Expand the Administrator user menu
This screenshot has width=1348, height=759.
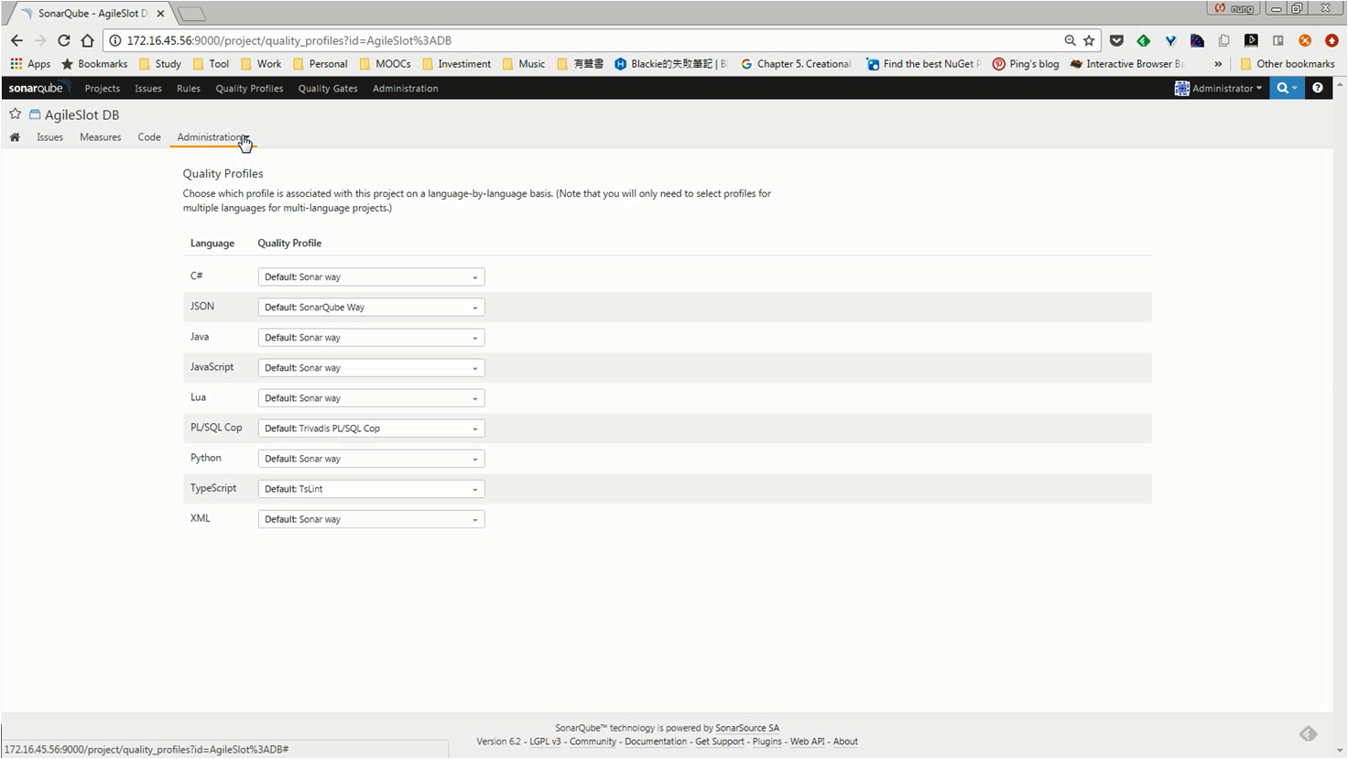click(x=1218, y=88)
